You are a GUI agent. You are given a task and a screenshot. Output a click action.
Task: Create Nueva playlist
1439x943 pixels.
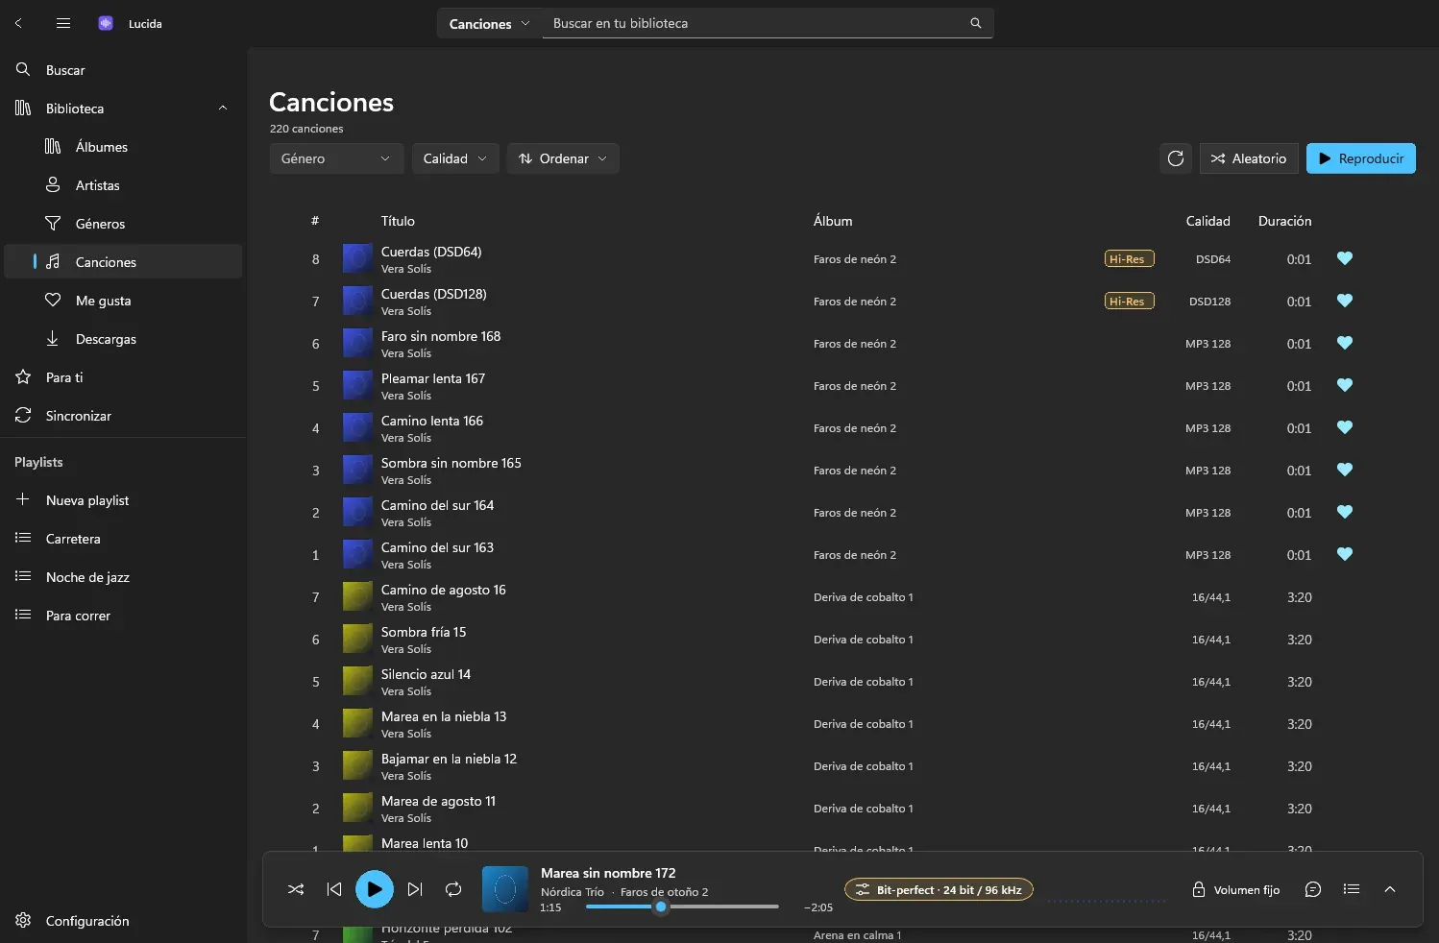pos(123,500)
